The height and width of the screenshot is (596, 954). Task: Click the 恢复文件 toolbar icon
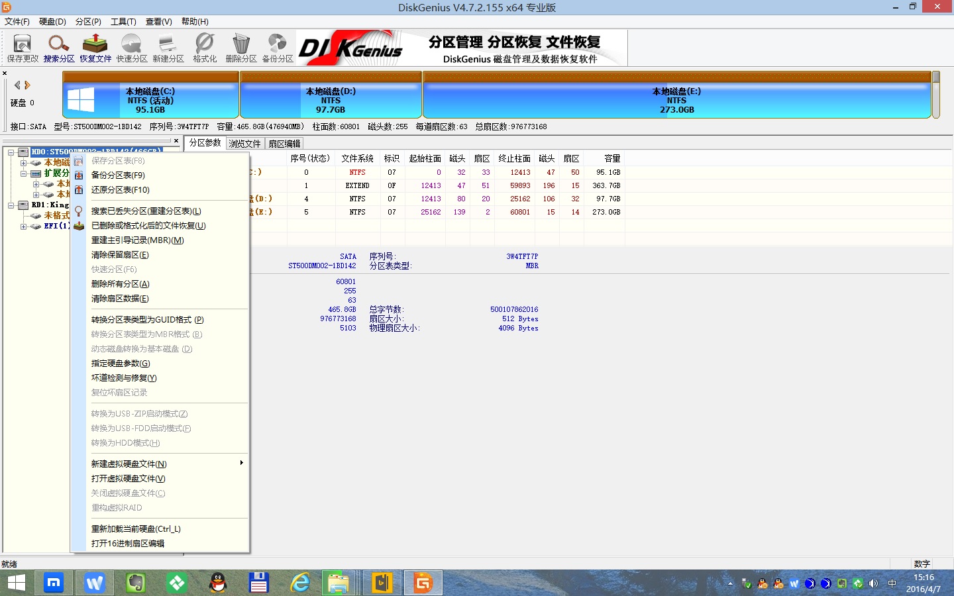pyautogui.click(x=95, y=48)
